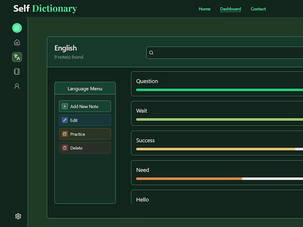
Task: Click the trash icon on Delete
Action: pos(65,148)
